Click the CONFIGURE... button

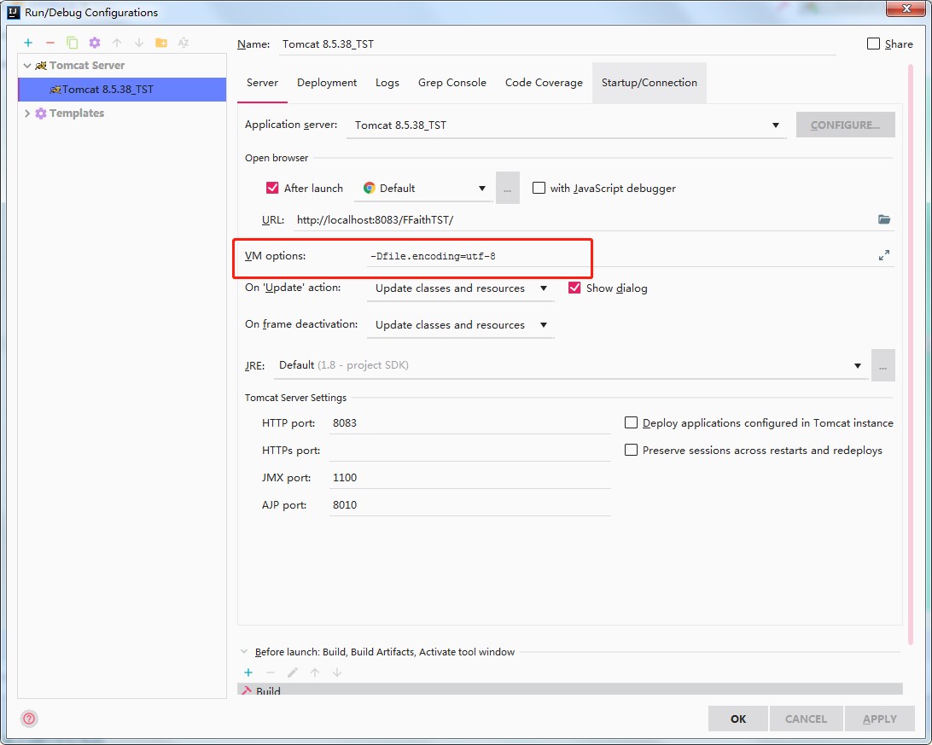point(845,125)
